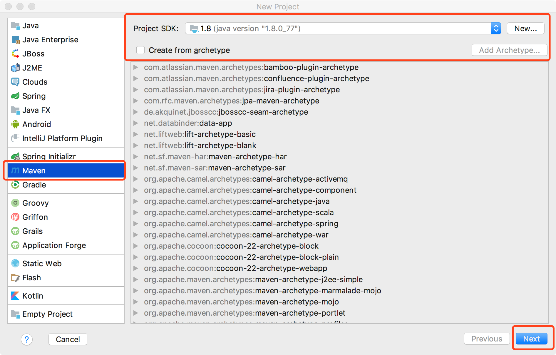Screen dimensions: 556x355
Task: Click the Next button
Action: tap(531, 339)
